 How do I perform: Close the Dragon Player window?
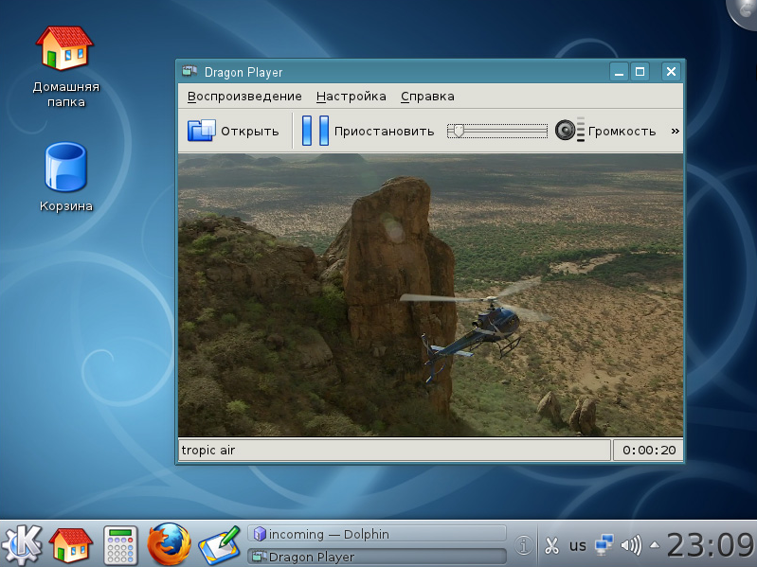tap(671, 72)
